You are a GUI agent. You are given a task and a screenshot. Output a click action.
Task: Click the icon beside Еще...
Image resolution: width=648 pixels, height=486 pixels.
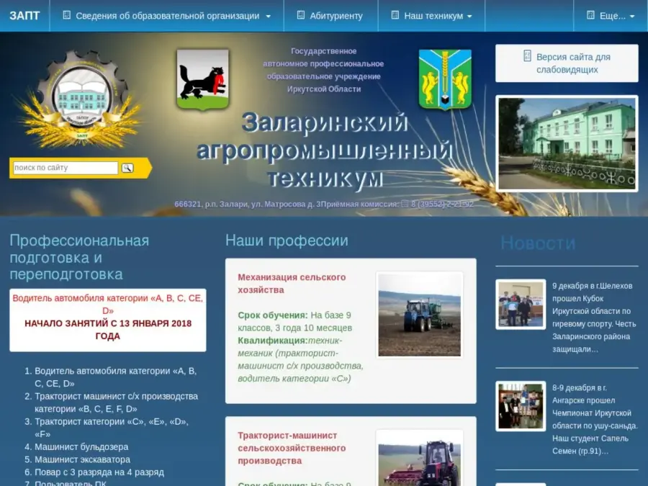[x=590, y=15]
